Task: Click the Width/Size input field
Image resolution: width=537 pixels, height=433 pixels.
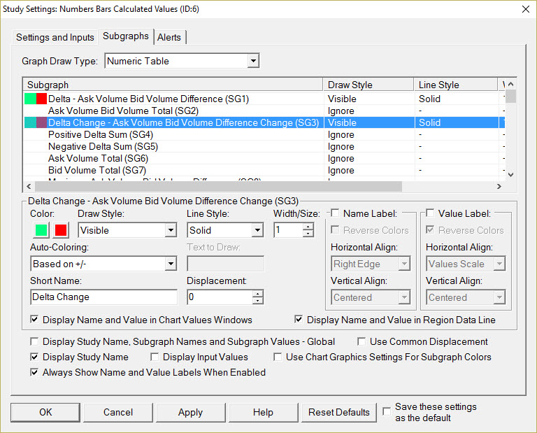Action: click(x=288, y=230)
